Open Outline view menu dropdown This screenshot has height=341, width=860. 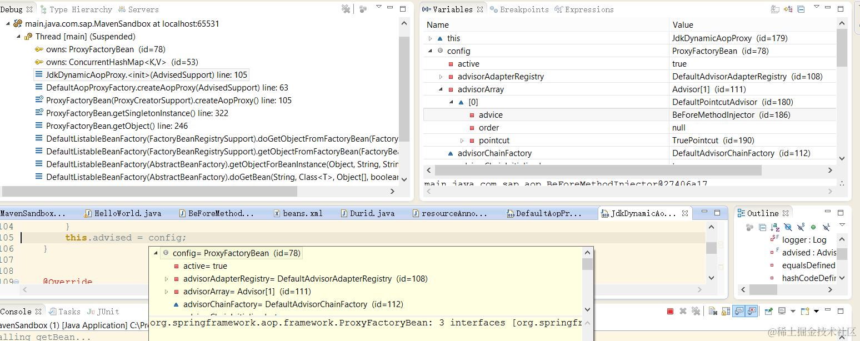(x=842, y=225)
